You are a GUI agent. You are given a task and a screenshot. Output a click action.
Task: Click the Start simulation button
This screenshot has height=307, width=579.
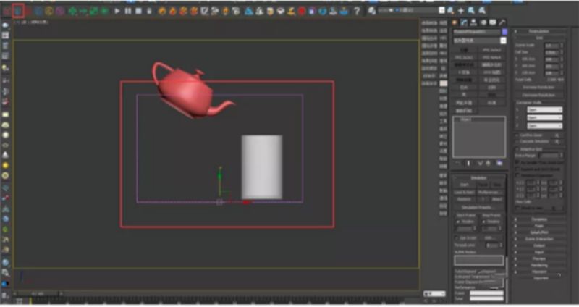(x=464, y=185)
